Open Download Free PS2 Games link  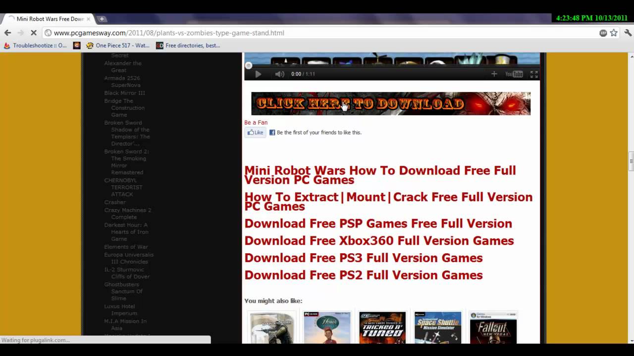point(363,275)
